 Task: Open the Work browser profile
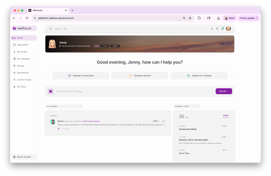(229, 18)
